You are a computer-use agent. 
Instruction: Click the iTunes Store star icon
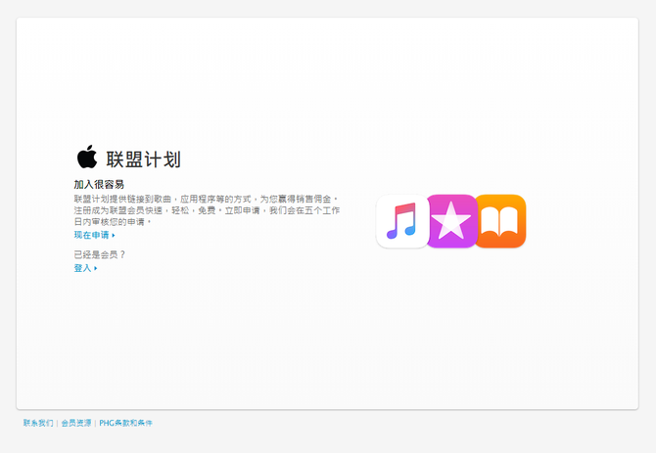(451, 221)
